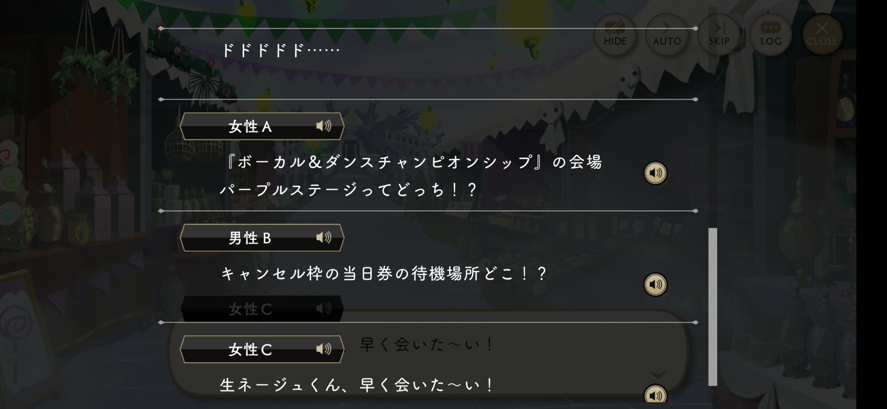Click the log scrollbar thumb
This screenshot has height=409, width=887.
[x=713, y=307]
